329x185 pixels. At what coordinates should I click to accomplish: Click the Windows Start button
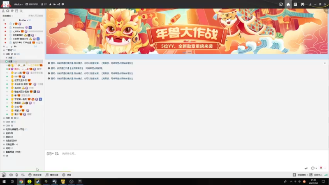point(4,182)
